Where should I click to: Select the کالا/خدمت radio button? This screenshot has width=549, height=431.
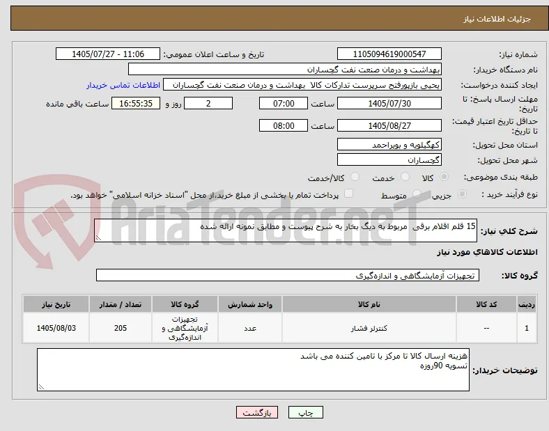(x=355, y=177)
